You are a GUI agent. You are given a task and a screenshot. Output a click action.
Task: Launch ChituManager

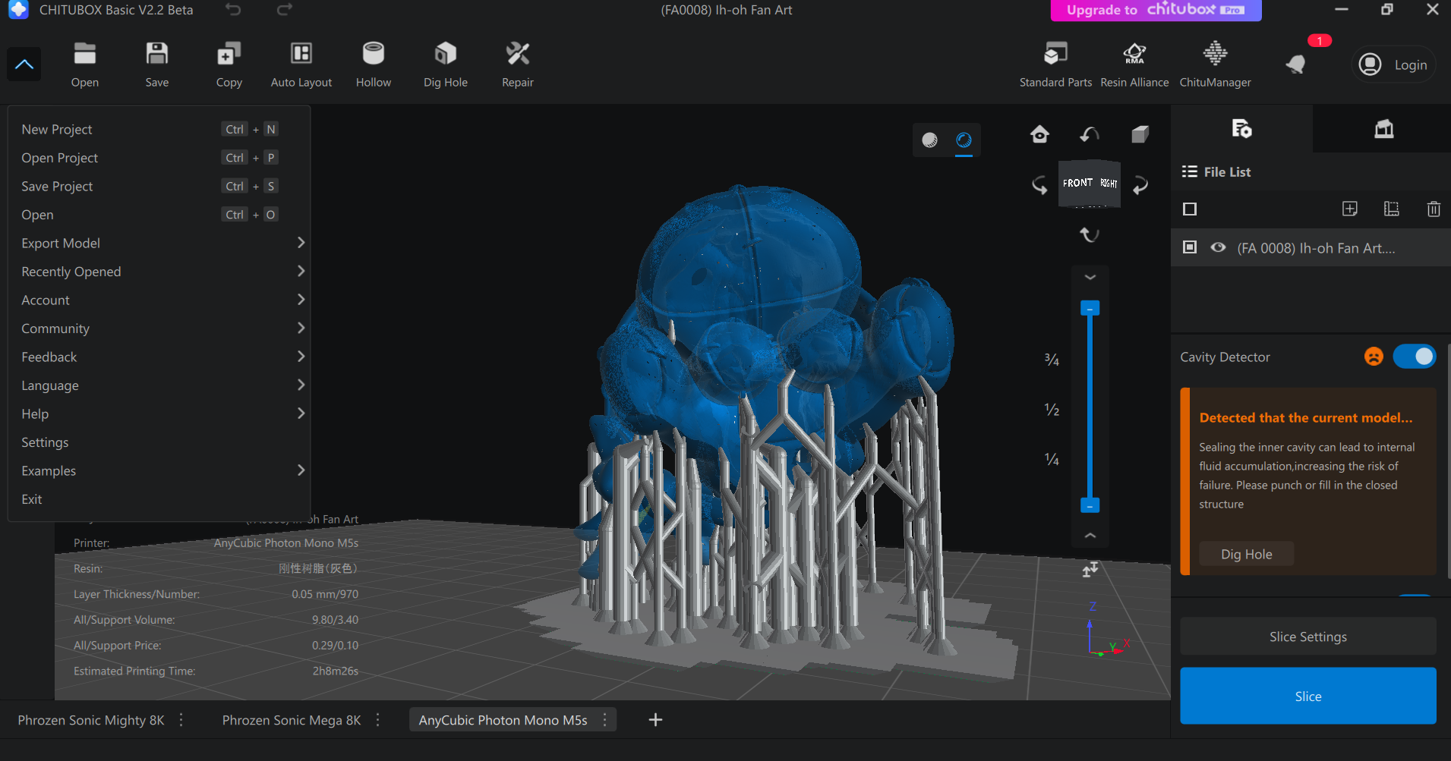coord(1215,64)
